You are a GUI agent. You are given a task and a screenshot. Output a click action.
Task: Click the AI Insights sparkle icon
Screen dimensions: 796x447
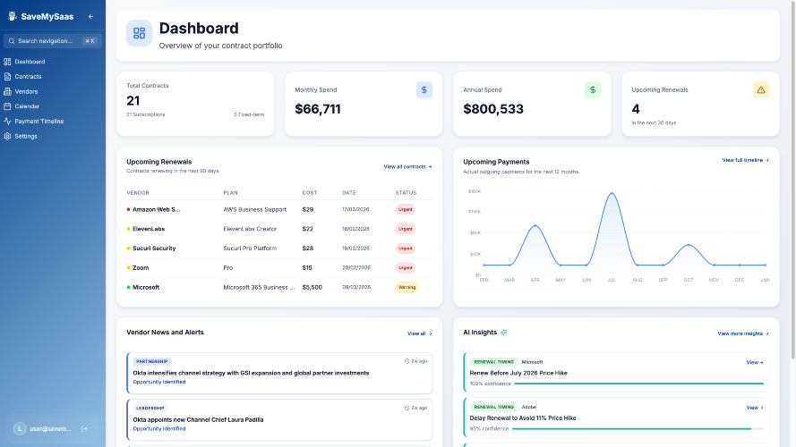[504, 333]
